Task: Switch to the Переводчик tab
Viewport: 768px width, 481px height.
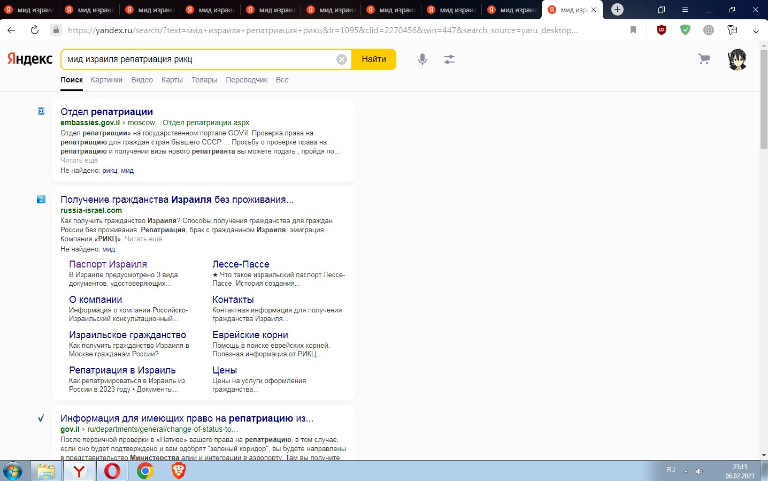Action: pos(247,80)
